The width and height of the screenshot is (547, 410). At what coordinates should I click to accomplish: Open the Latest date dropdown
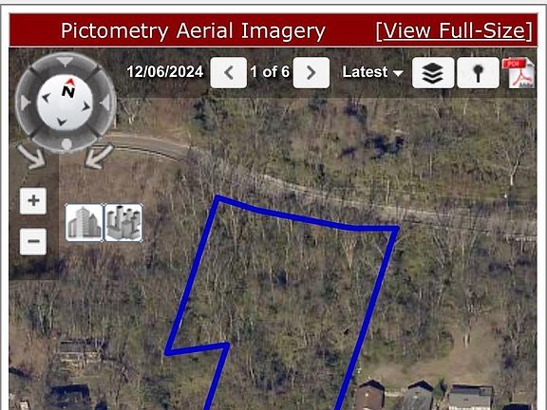pos(372,72)
